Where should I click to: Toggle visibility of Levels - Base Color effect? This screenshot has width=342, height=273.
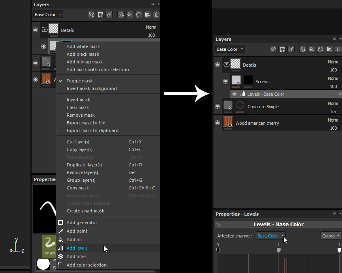[x=234, y=94]
